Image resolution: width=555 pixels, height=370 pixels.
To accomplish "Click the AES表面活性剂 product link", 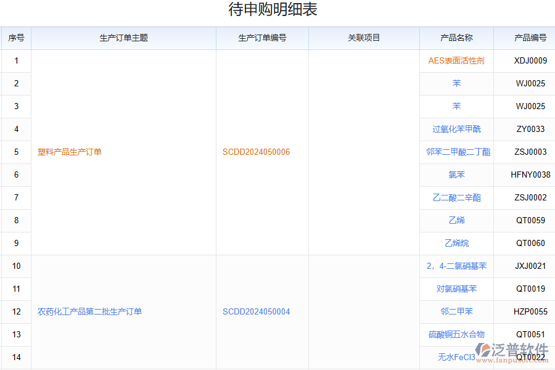I will [x=456, y=60].
